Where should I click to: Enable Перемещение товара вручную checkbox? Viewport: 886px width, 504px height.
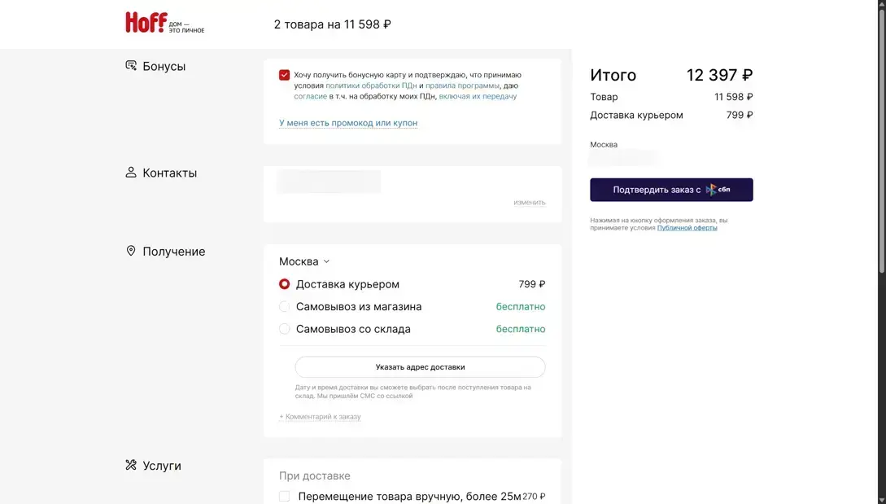click(x=285, y=496)
